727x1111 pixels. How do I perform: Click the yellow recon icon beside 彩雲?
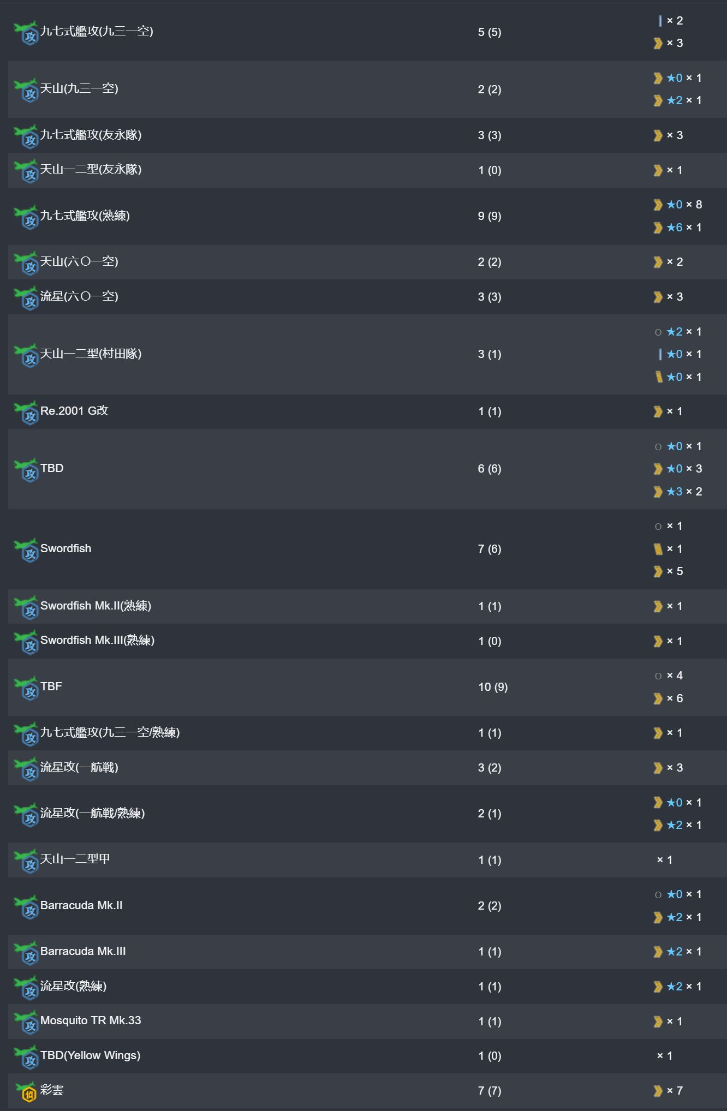click(26, 1091)
